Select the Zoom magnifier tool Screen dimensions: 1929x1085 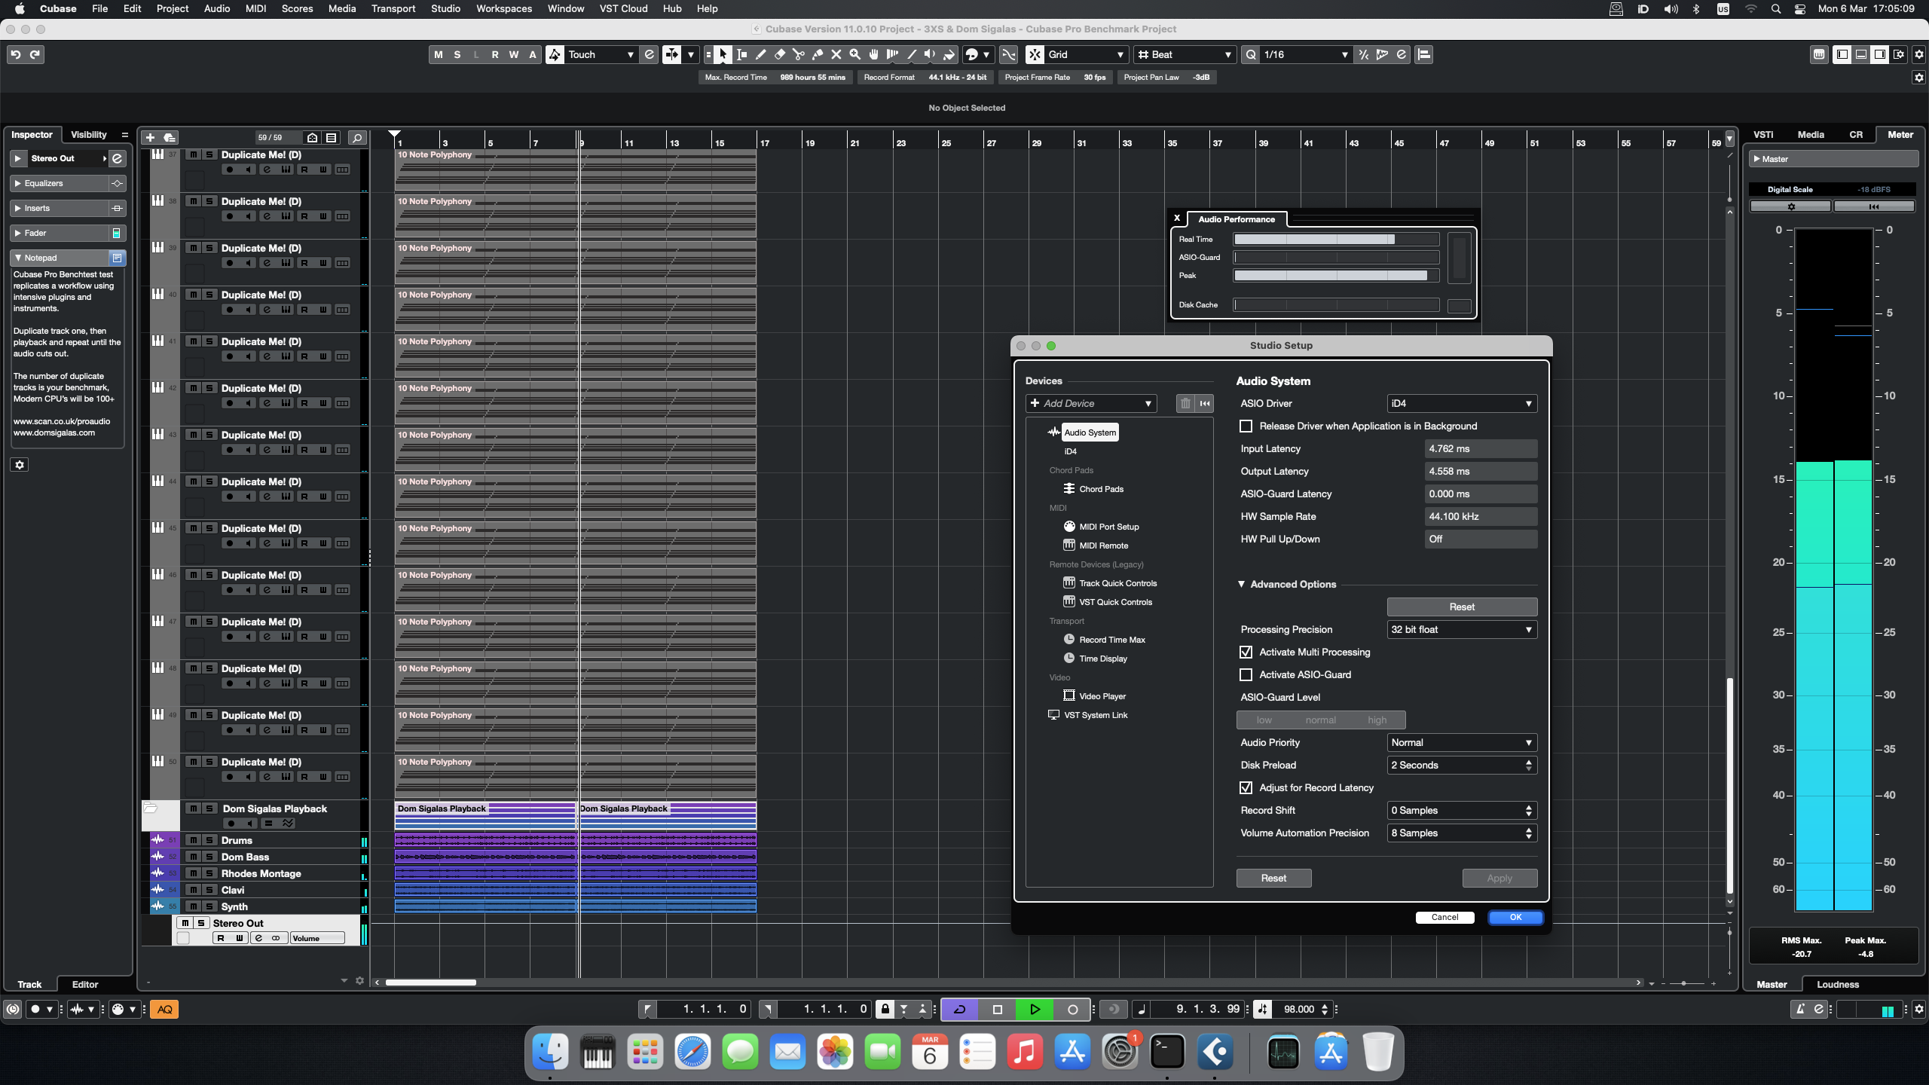coord(854,54)
